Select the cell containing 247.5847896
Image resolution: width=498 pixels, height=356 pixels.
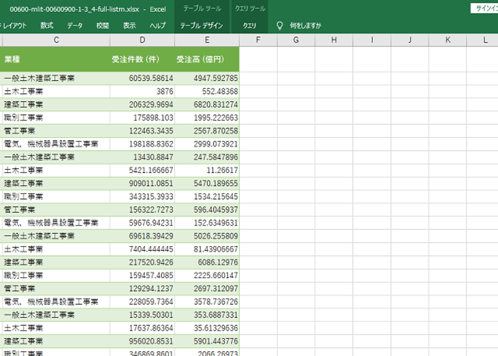click(x=207, y=157)
